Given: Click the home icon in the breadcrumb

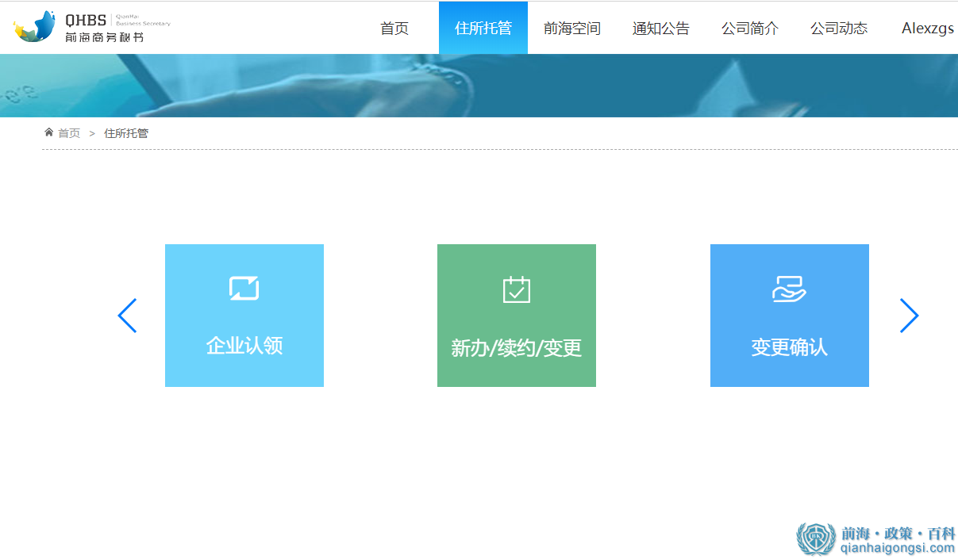Looking at the screenshot, I should 48,132.
